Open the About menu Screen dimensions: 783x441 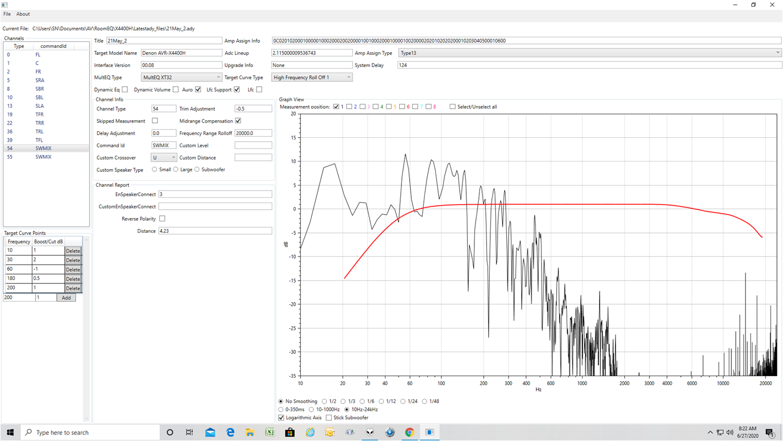point(23,14)
